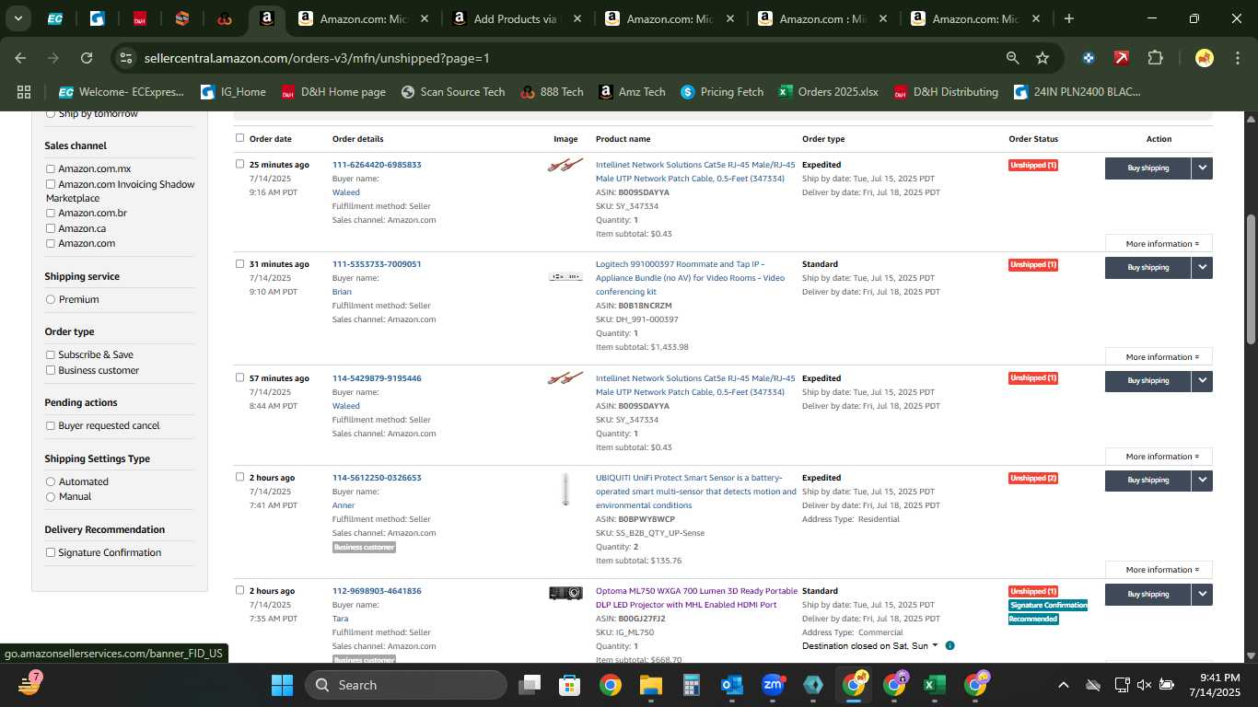This screenshot has width=1258, height=707.
Task: Switch to the pinned Amazon seller tab
Action: coord(266,18)
